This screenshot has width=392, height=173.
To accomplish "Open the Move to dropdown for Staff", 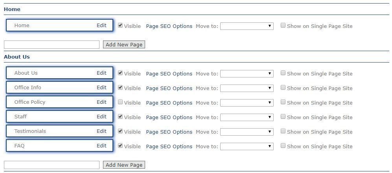I will 247,117.
